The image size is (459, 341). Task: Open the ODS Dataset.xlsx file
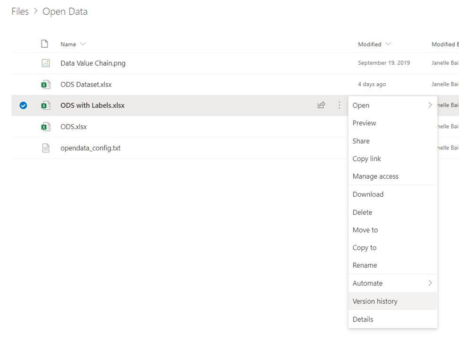coord(86,85)
